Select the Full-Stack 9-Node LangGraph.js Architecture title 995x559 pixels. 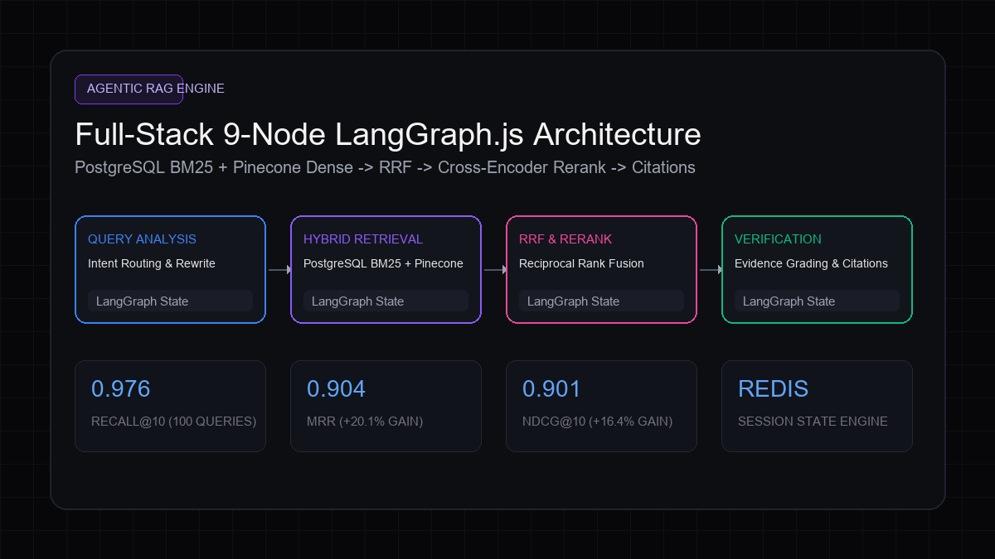tap(388, 134)
